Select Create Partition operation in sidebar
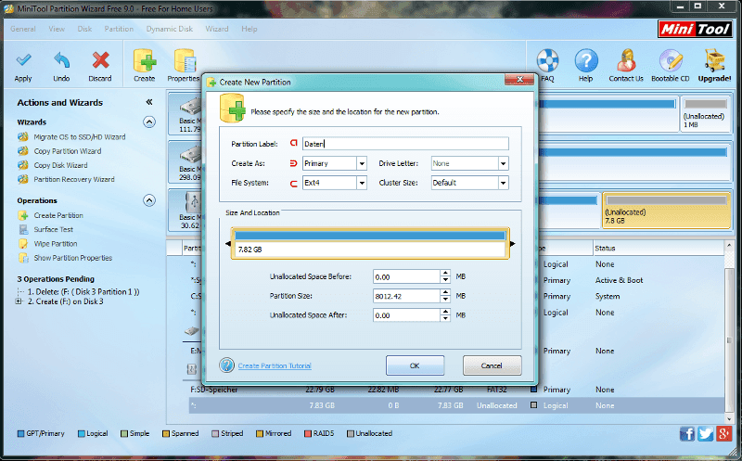Image resolution: width=742 pixels, height=461 pixels. click(58, 215)
